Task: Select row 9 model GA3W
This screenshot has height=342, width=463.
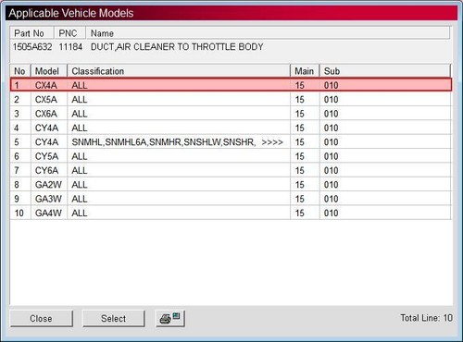Action: pos(231,199)
